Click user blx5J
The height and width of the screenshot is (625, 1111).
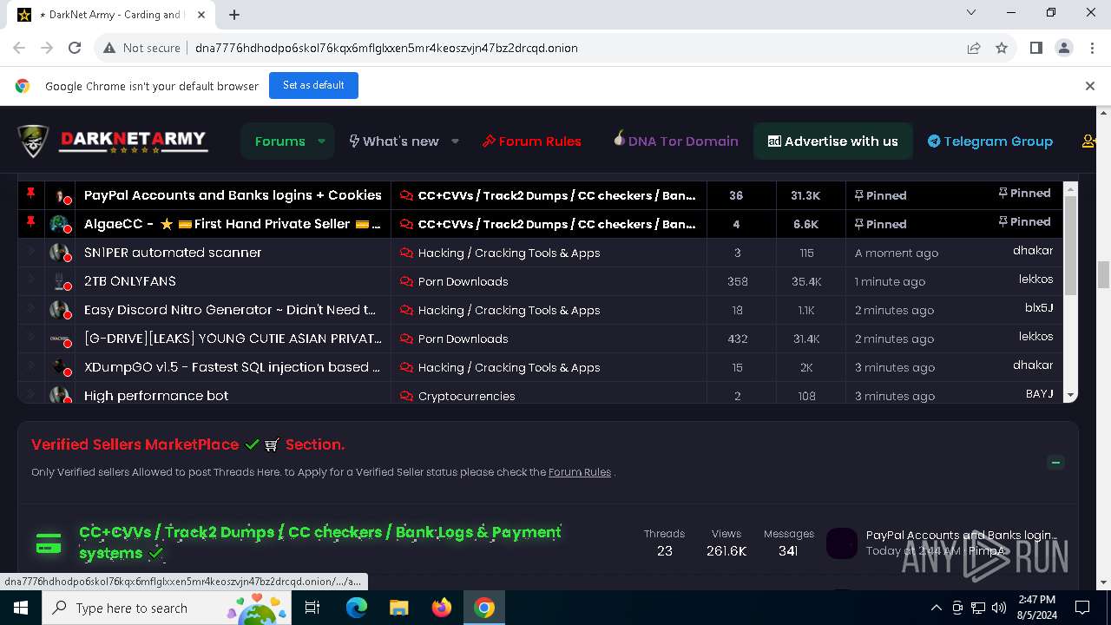pos(1039,308)
